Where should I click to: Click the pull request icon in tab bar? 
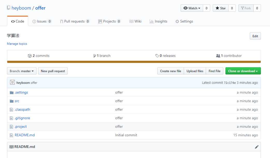coord(61,21)
